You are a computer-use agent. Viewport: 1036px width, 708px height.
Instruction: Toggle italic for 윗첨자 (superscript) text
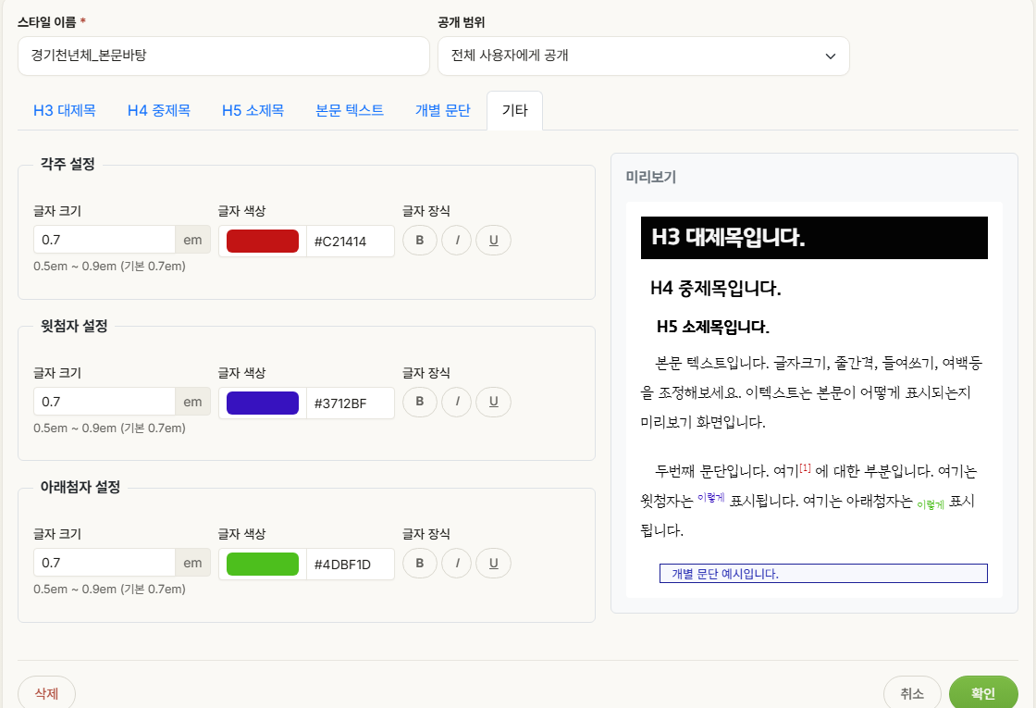(x=457, y=402)
